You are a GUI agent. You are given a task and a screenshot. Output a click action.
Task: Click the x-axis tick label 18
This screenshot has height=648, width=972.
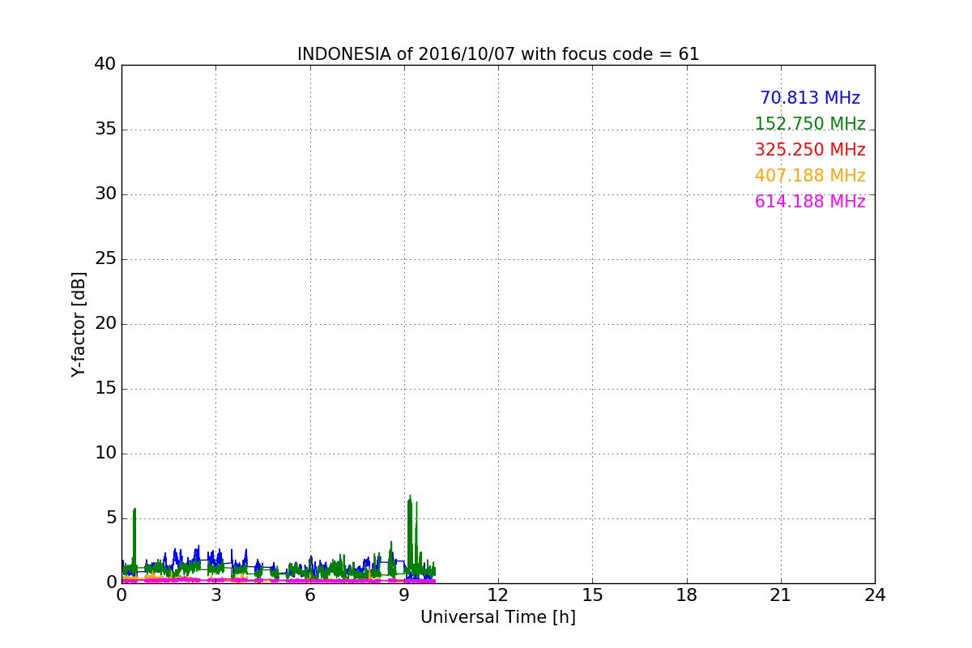click(x=687, y=595)
